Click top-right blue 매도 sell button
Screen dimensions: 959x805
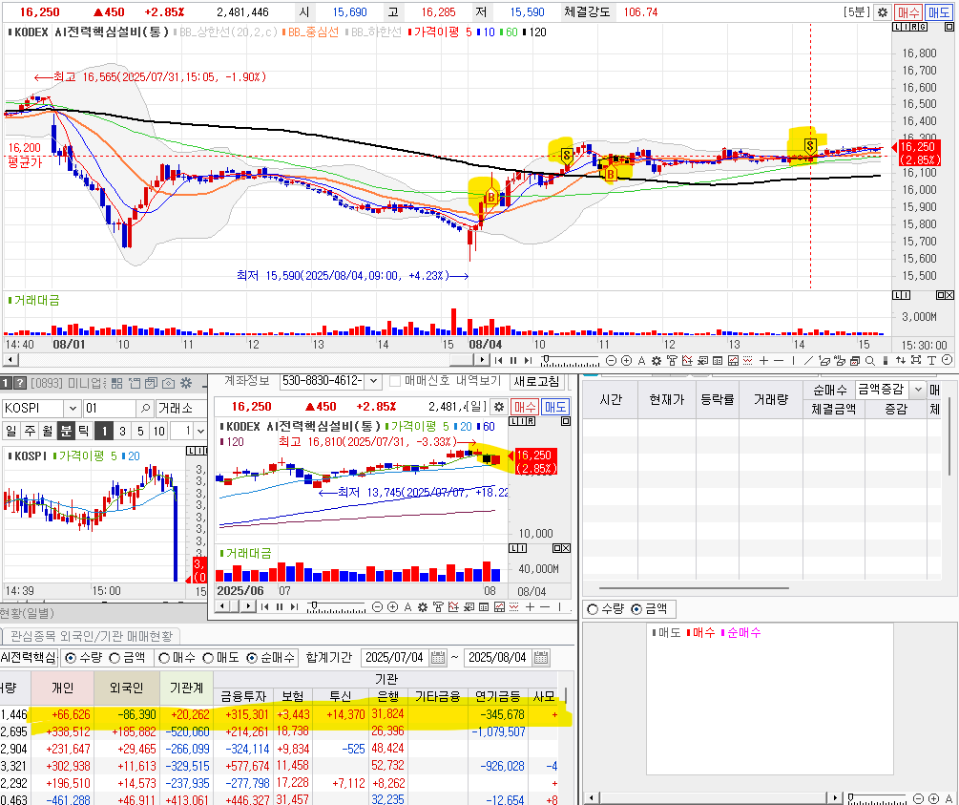[938, 11]
